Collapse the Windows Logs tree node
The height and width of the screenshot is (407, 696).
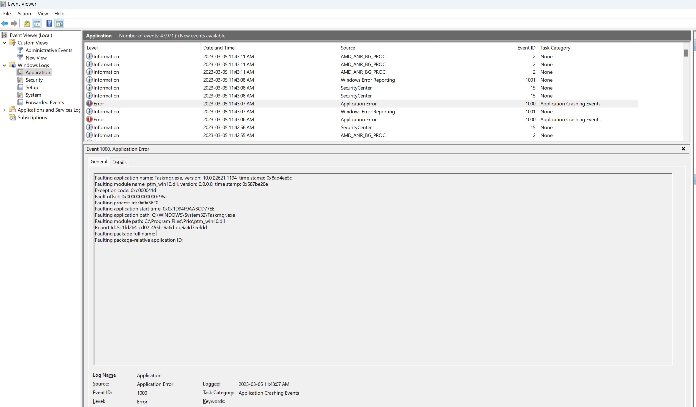tap(4, 65)
